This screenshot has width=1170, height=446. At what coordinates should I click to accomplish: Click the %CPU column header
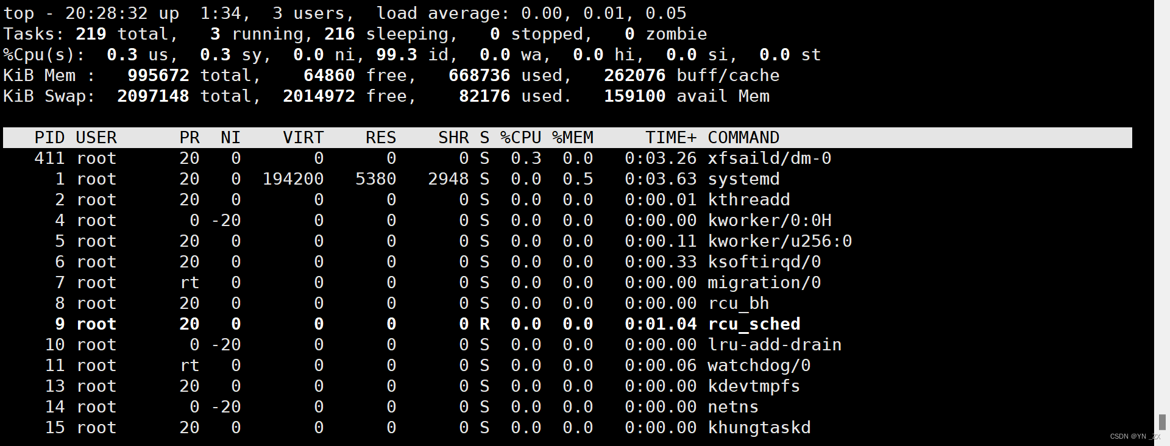pos(520,138)
